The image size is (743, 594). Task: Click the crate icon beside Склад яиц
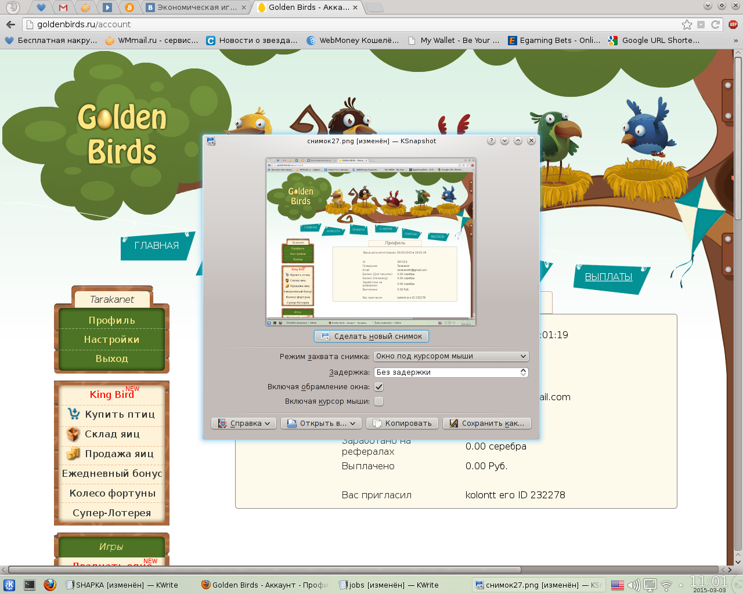tap(73, 434)
